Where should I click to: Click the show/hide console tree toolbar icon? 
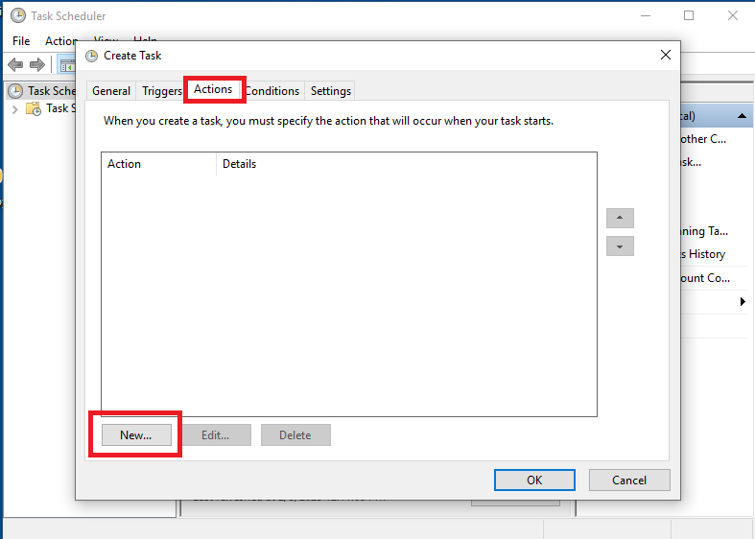pos(67,64)
